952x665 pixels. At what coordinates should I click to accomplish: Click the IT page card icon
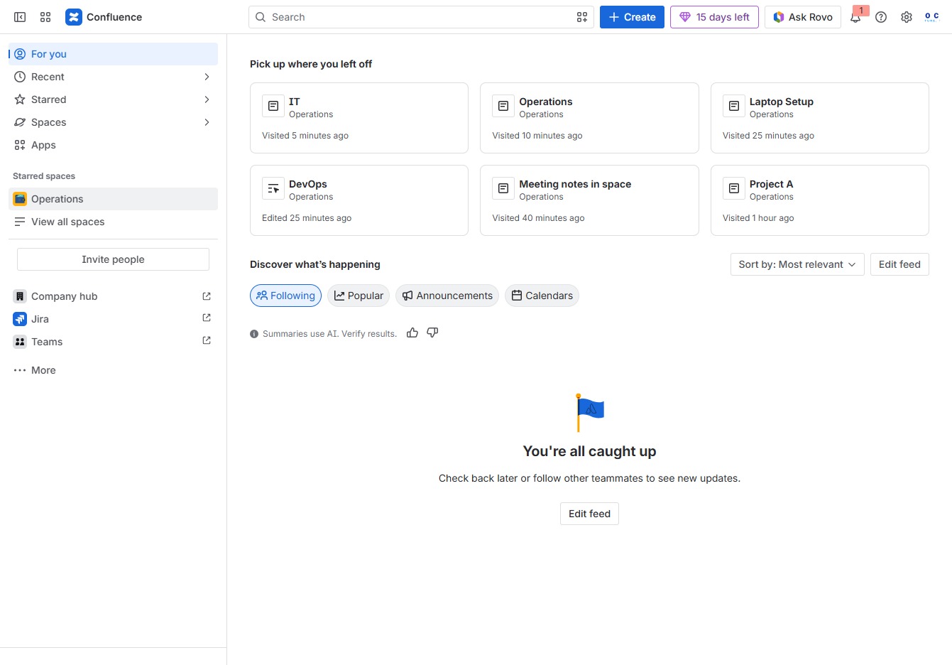coord(273,106)
